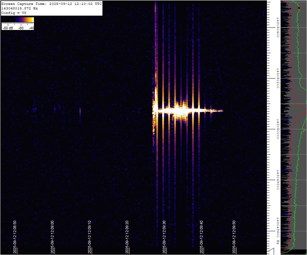Click the 143049800 frequency axis label
This screenshot has height=255, width=307.
(278, 180)
